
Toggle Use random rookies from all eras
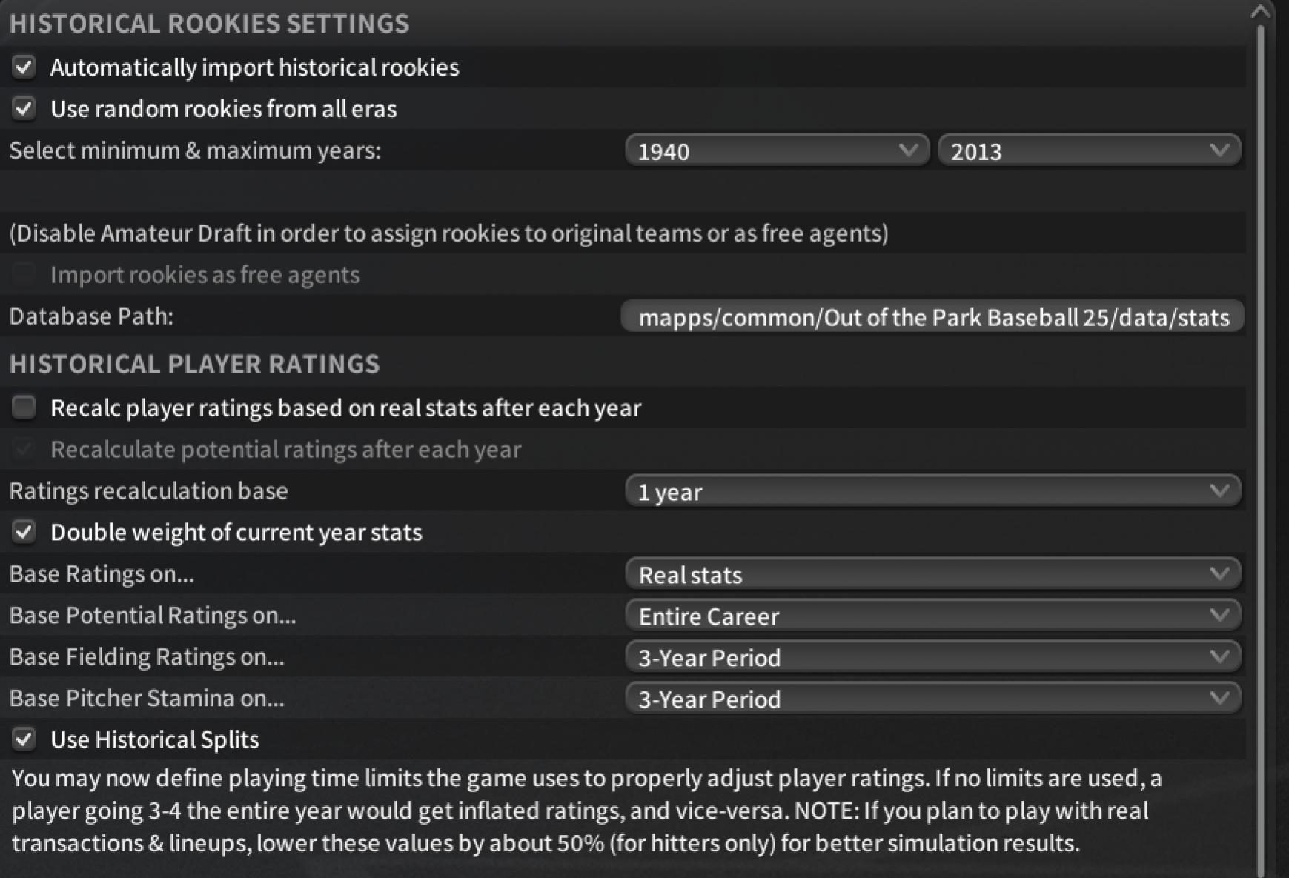[24, 109]
